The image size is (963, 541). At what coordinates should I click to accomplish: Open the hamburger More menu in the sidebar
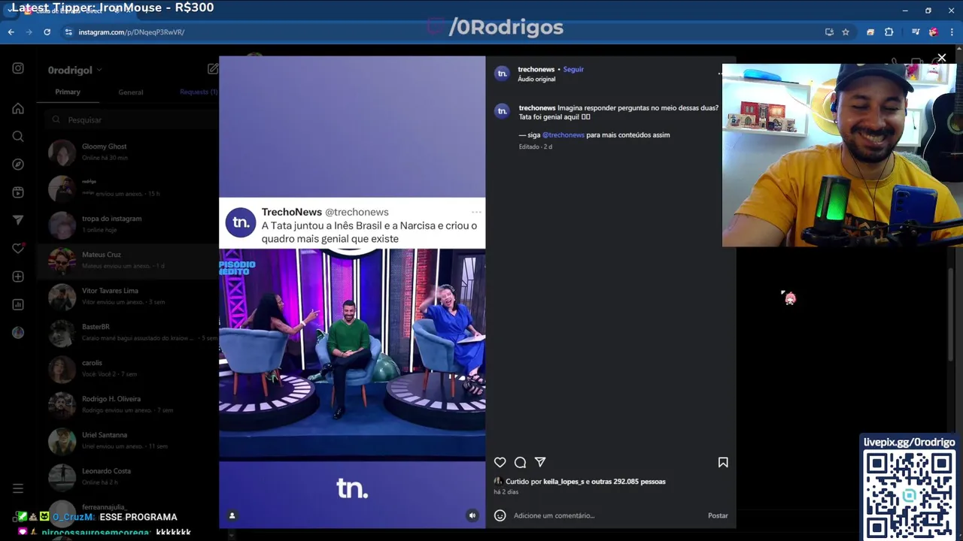coord(18,488)
